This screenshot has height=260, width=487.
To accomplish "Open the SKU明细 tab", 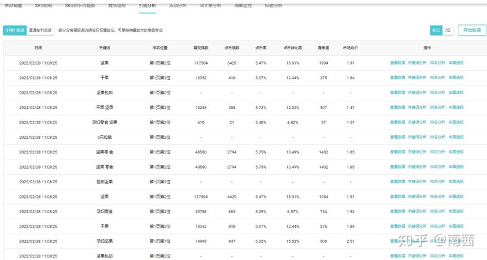I will [x=43, y=5].
